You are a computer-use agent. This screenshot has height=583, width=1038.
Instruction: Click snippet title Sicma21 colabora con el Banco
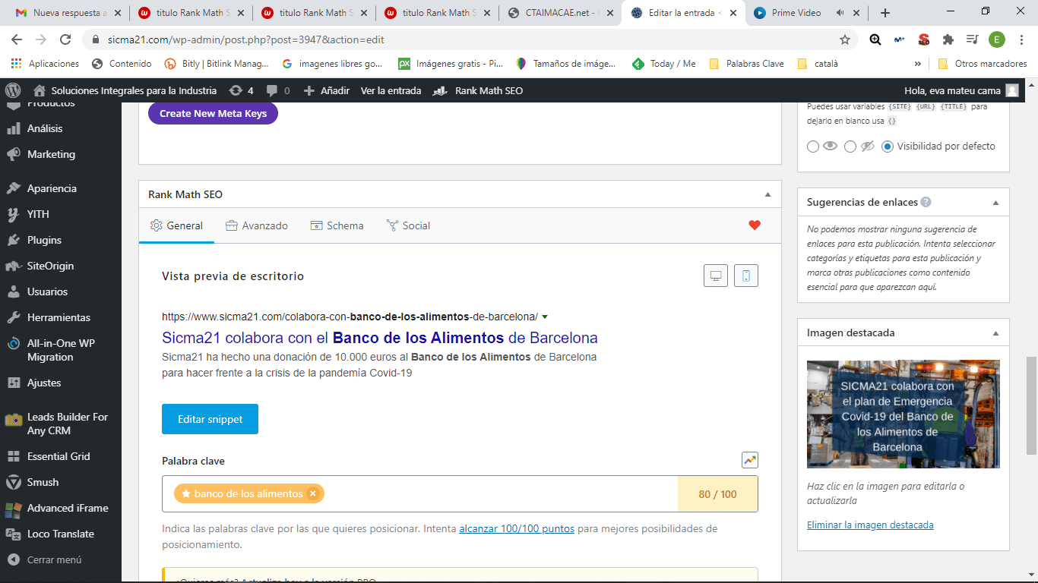click(380, 338)
